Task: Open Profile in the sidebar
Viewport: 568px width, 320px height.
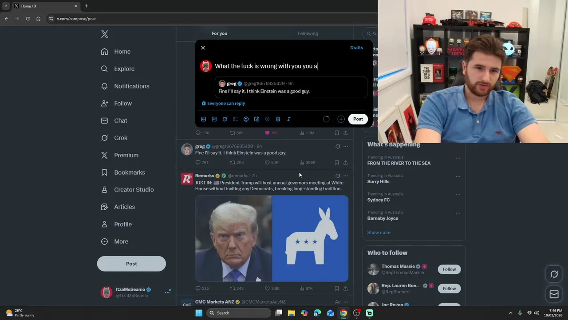Action: [x=116, y=224]
